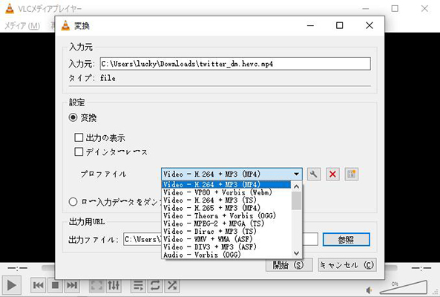
Task: Click the Play button in VLC
Action: point(11,285)
